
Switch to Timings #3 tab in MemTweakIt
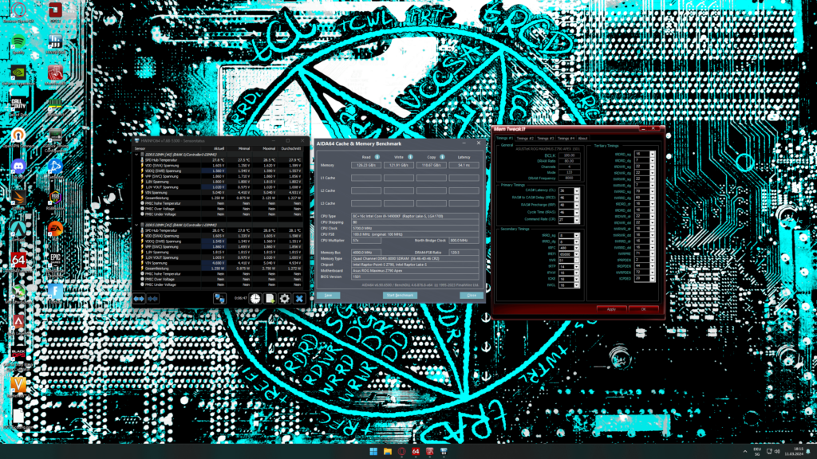coord(545,139)
